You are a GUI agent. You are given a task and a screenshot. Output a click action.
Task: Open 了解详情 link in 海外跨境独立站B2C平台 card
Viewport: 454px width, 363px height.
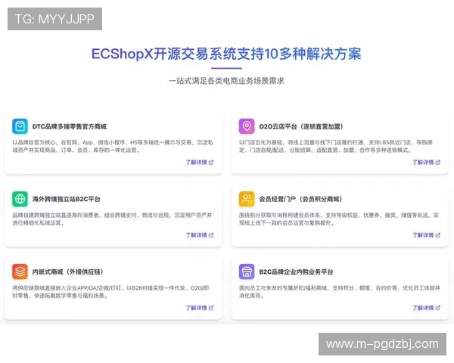(x=200, y=235)
